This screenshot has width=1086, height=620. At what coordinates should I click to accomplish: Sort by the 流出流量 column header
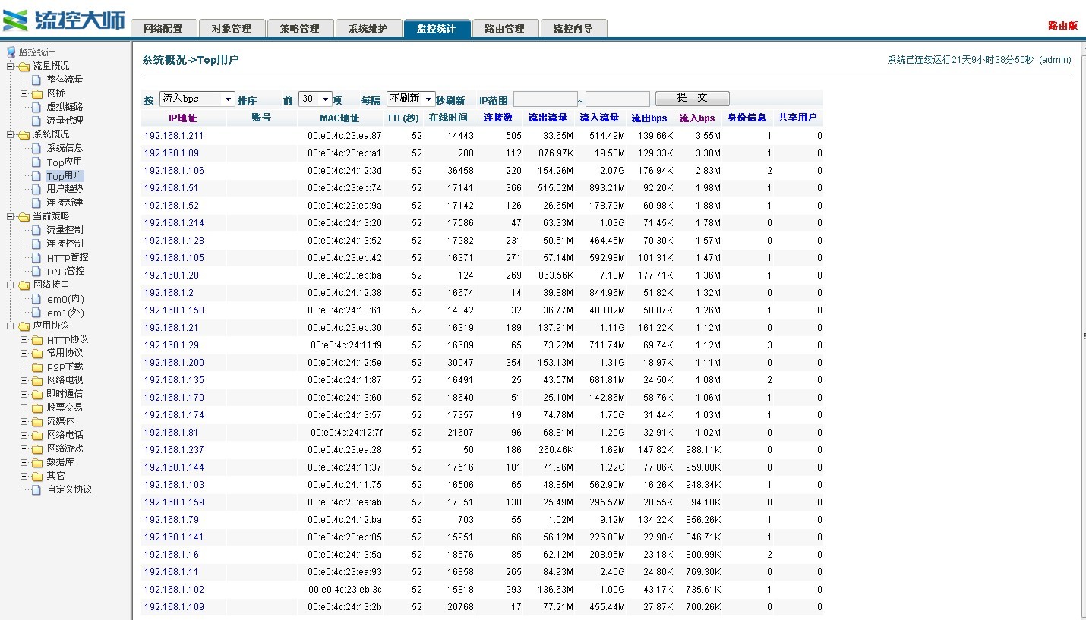pos(548,118)
